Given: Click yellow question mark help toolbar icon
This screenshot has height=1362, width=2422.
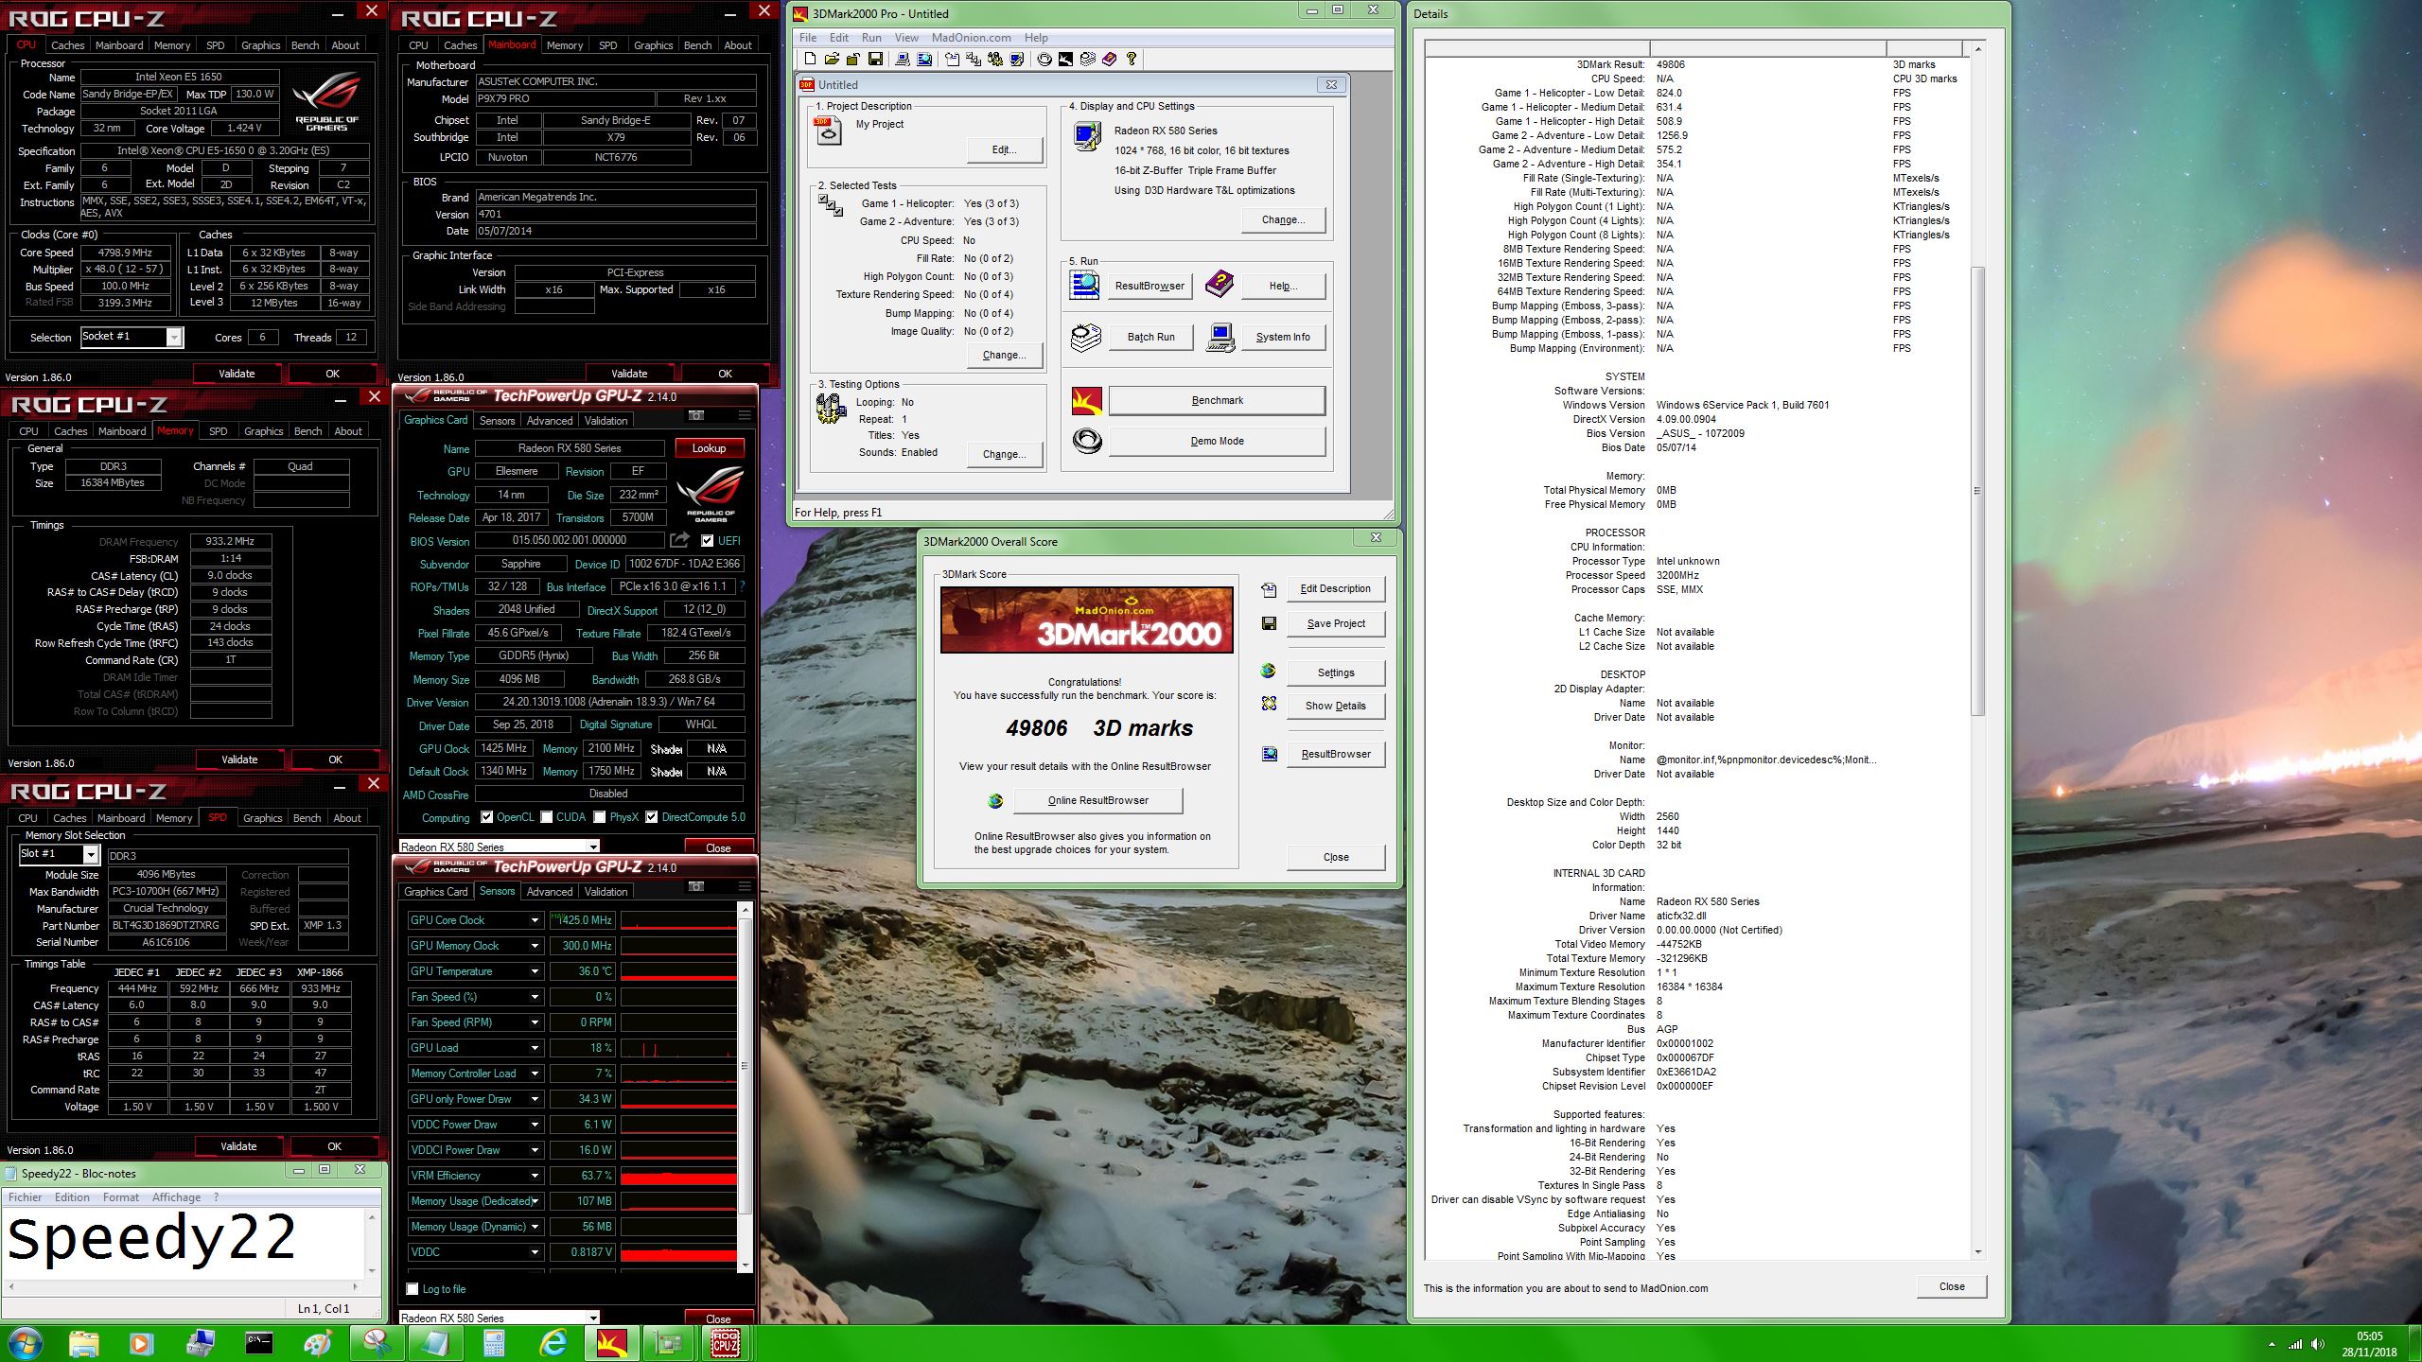Looking at the screenshot, I should point(1132,59).
